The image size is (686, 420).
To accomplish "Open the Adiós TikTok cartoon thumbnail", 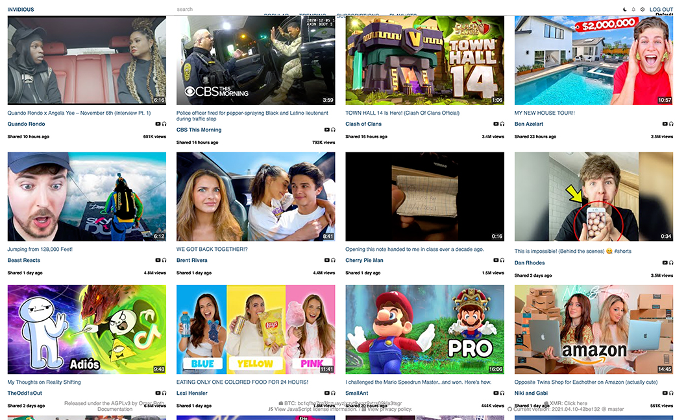I will tap(86, 329).
